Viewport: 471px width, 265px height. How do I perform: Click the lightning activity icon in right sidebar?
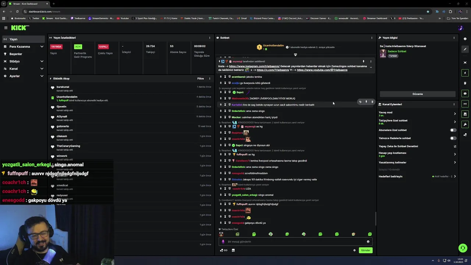point(465,73)
